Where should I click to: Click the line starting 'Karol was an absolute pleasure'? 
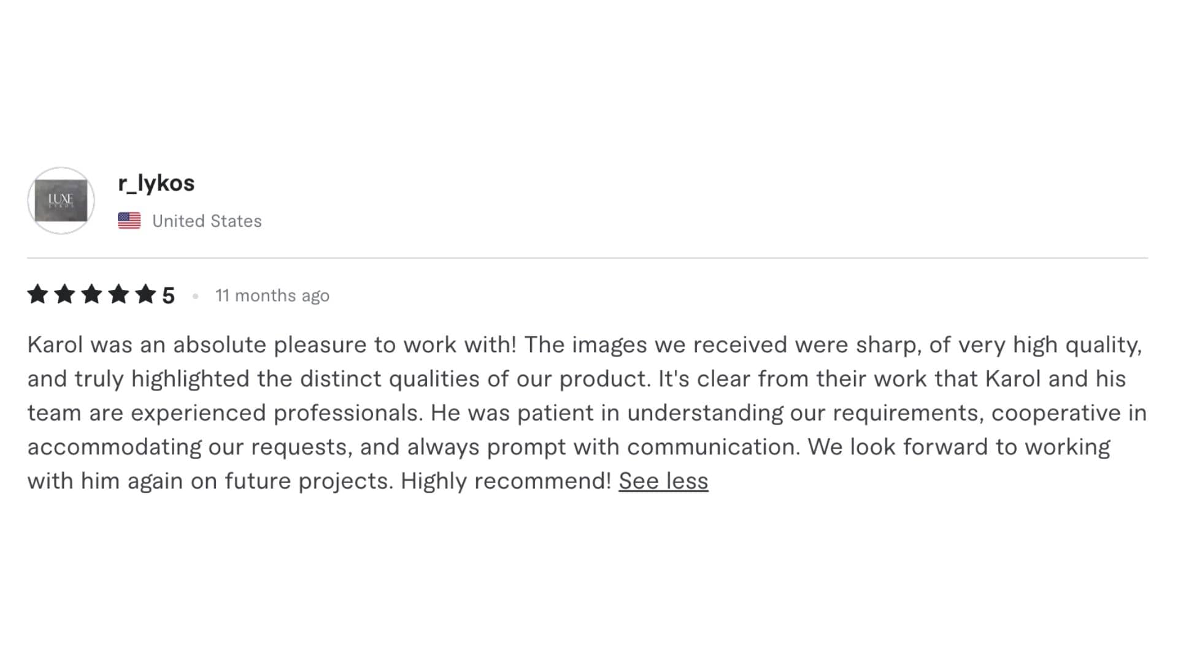point(585,344)
